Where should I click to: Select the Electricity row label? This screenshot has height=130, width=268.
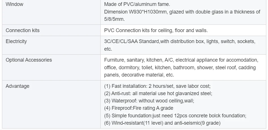click(16, 41)
